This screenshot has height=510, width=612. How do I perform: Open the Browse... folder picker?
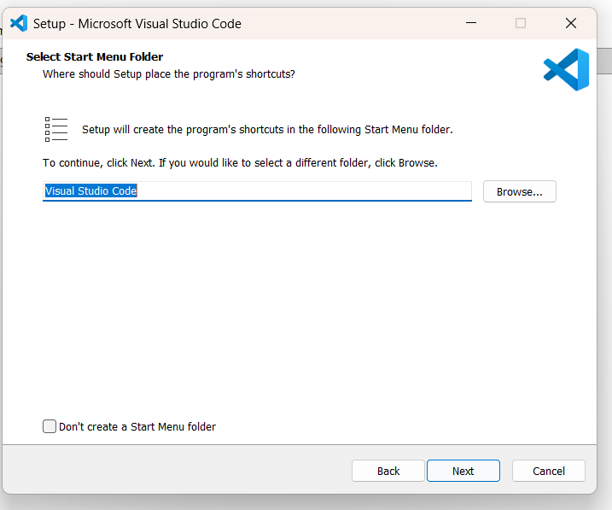coord(519,191)
